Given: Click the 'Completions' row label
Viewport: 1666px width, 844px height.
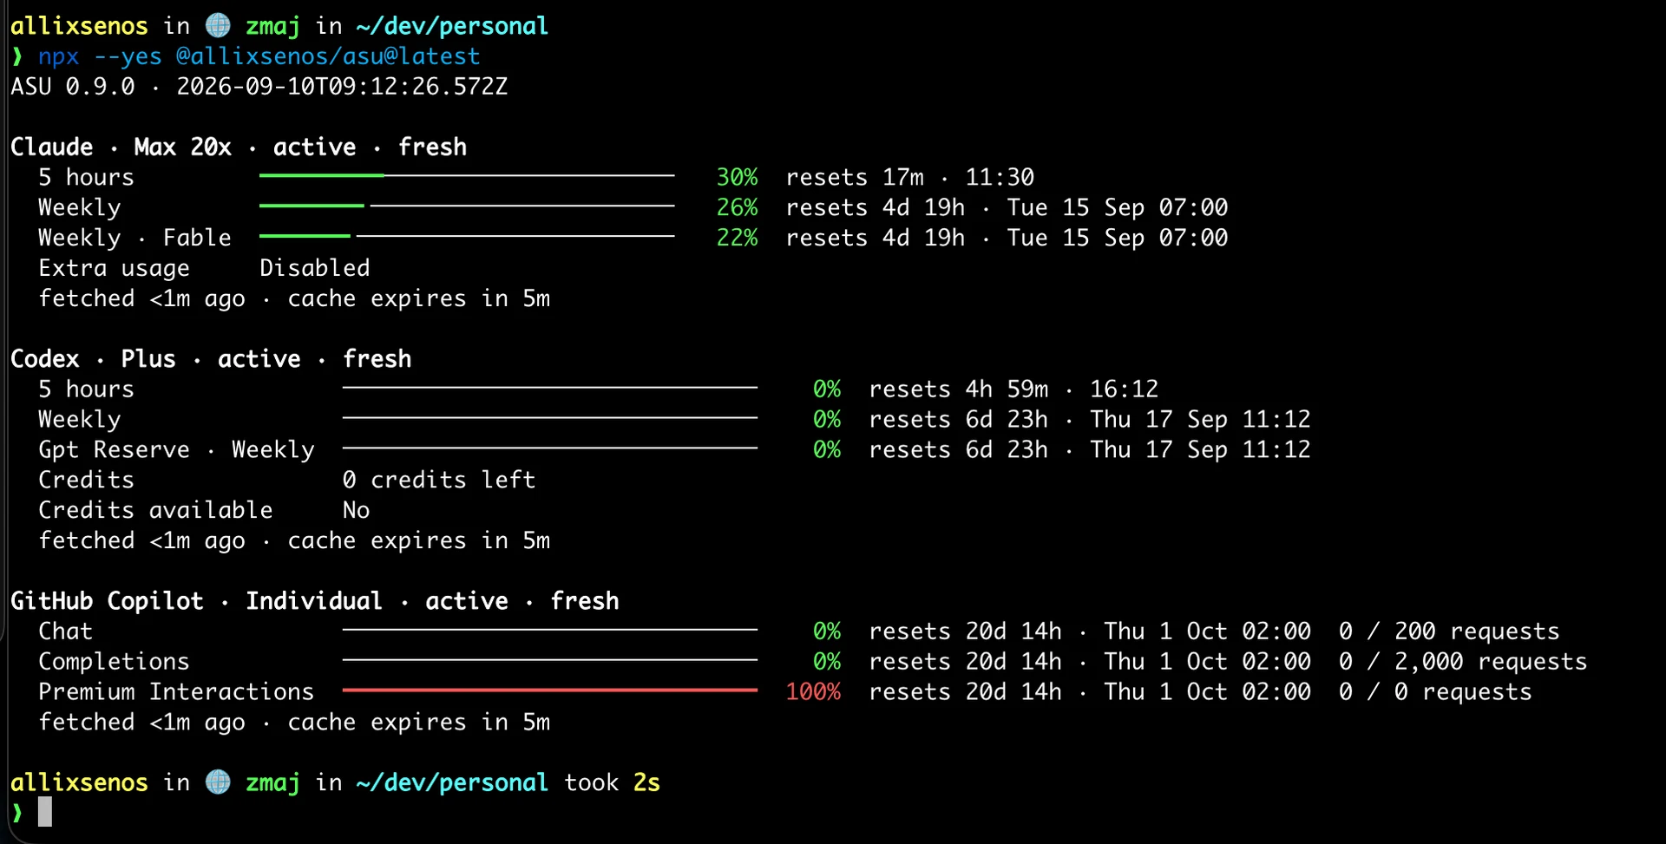Looking at the screenshot, I should tap(114, 661).
